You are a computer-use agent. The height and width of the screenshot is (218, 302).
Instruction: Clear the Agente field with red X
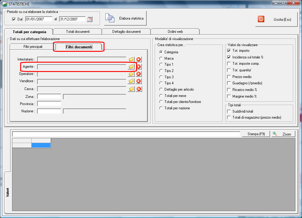[139, 67]
